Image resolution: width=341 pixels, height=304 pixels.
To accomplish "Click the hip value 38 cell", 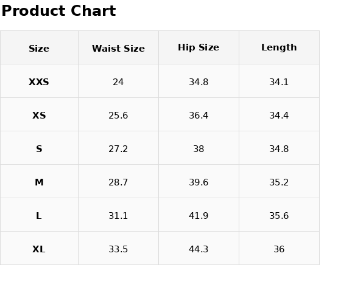I will pyautogui.click(x=199, y=148).
